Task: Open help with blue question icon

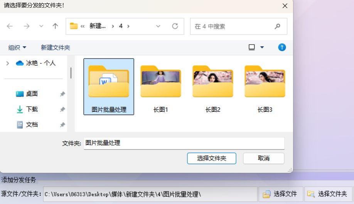Action: [x=282, y=47]
